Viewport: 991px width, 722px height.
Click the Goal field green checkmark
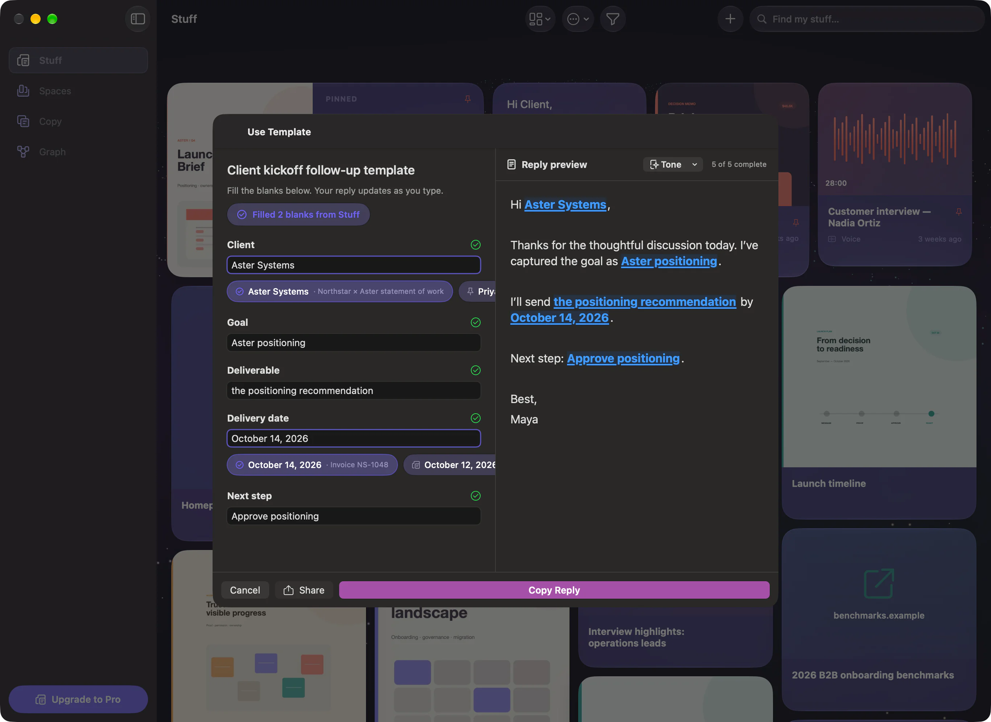pos(476,323)
